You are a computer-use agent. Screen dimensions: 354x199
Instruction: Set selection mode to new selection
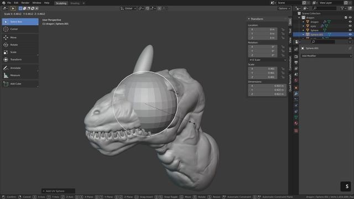tap(20, 8)
